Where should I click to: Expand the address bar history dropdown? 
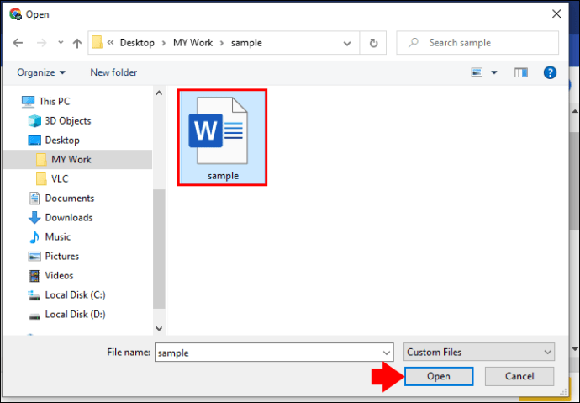pos(347,43)
